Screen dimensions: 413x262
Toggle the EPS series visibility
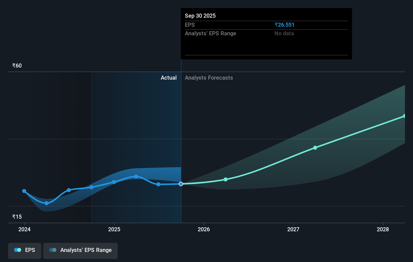tap(24, 251)
